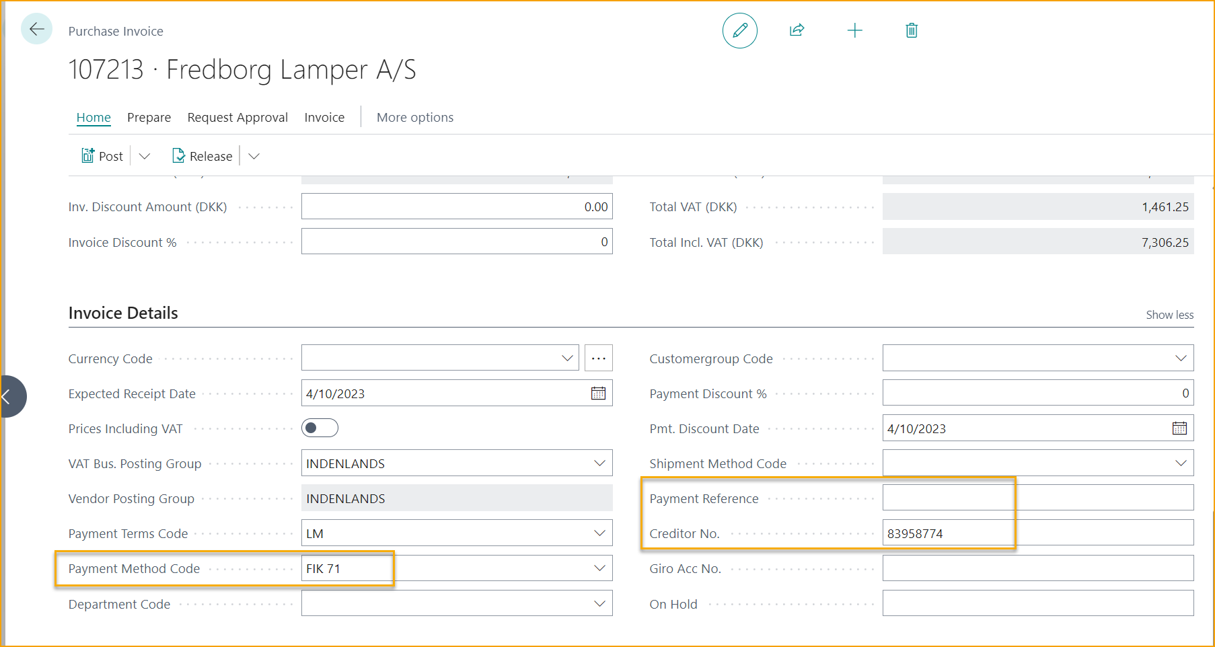
Task: Collapse the Invoice Details section heading
Action: click(123, 313)
